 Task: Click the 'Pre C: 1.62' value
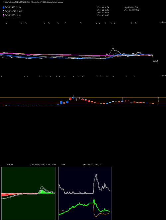103,15
